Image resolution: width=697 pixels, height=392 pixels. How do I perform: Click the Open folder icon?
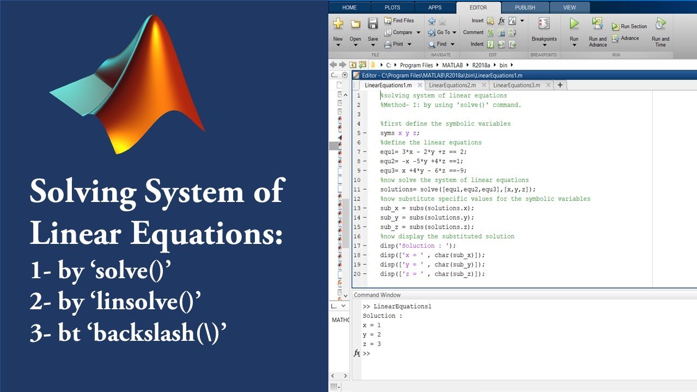point(356,24)
